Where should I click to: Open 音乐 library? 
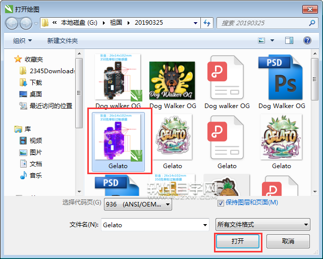coord(31,175)
